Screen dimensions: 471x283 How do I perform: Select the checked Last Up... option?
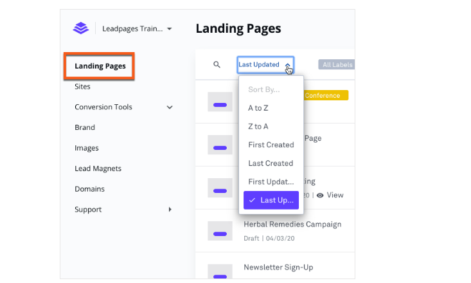coord(271,200)
